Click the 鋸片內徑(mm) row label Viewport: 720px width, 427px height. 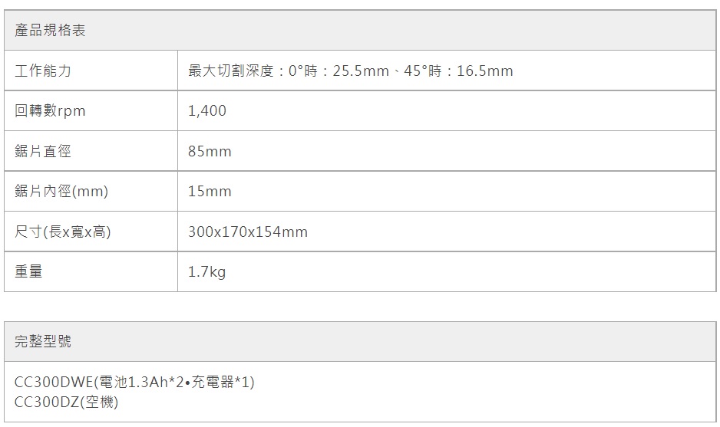(61, 192)
